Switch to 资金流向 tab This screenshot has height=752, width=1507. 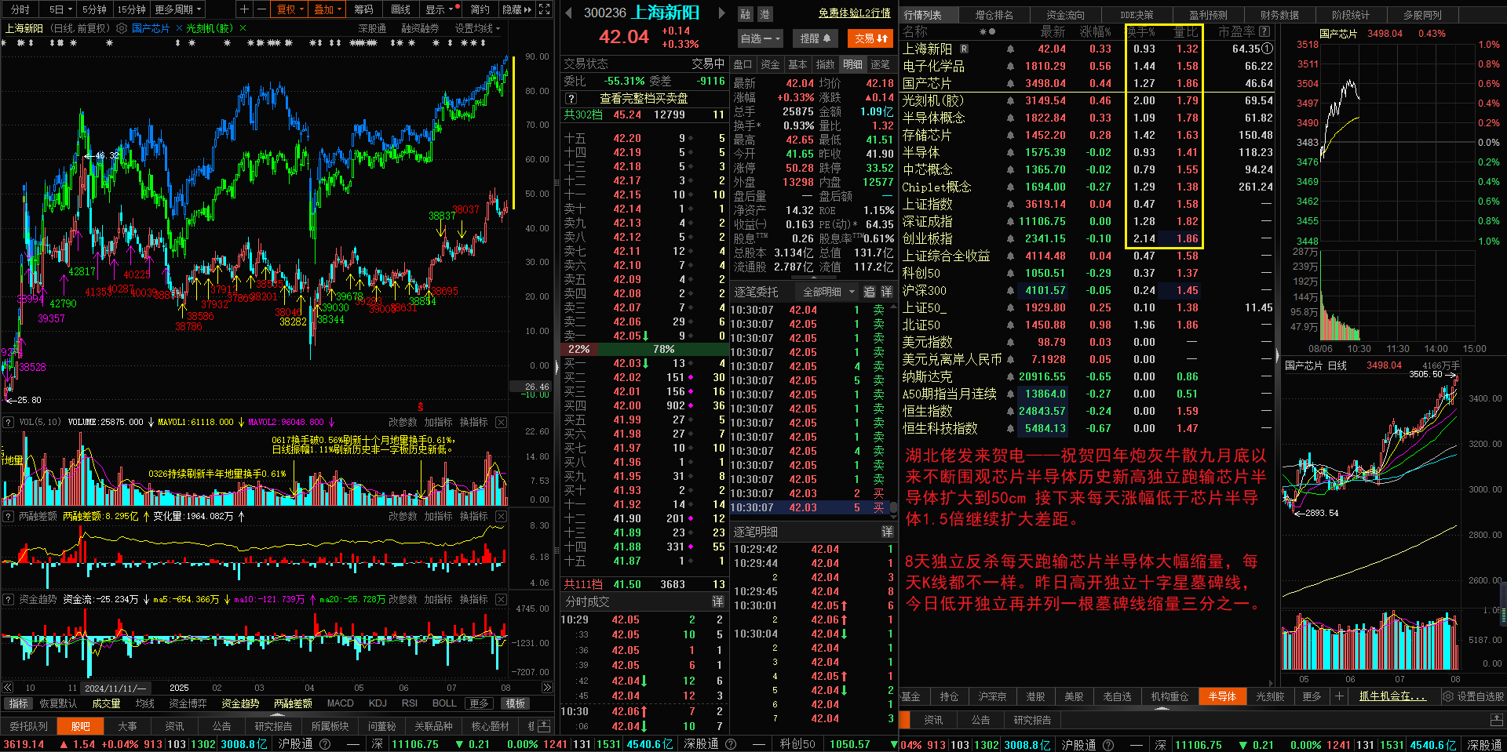click(x=1065, y=15)
